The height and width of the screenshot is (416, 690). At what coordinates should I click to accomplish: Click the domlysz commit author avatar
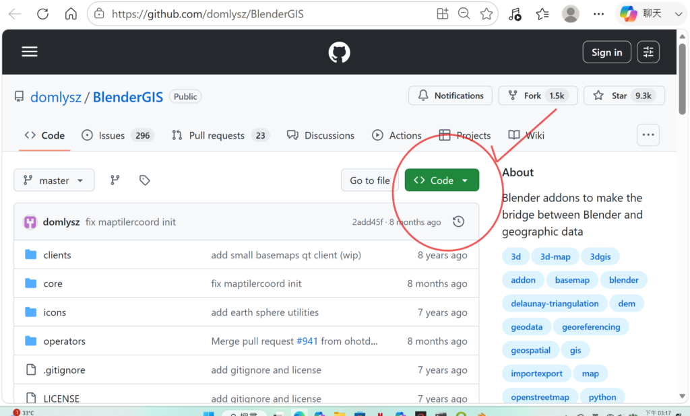(x=30, y=222)
